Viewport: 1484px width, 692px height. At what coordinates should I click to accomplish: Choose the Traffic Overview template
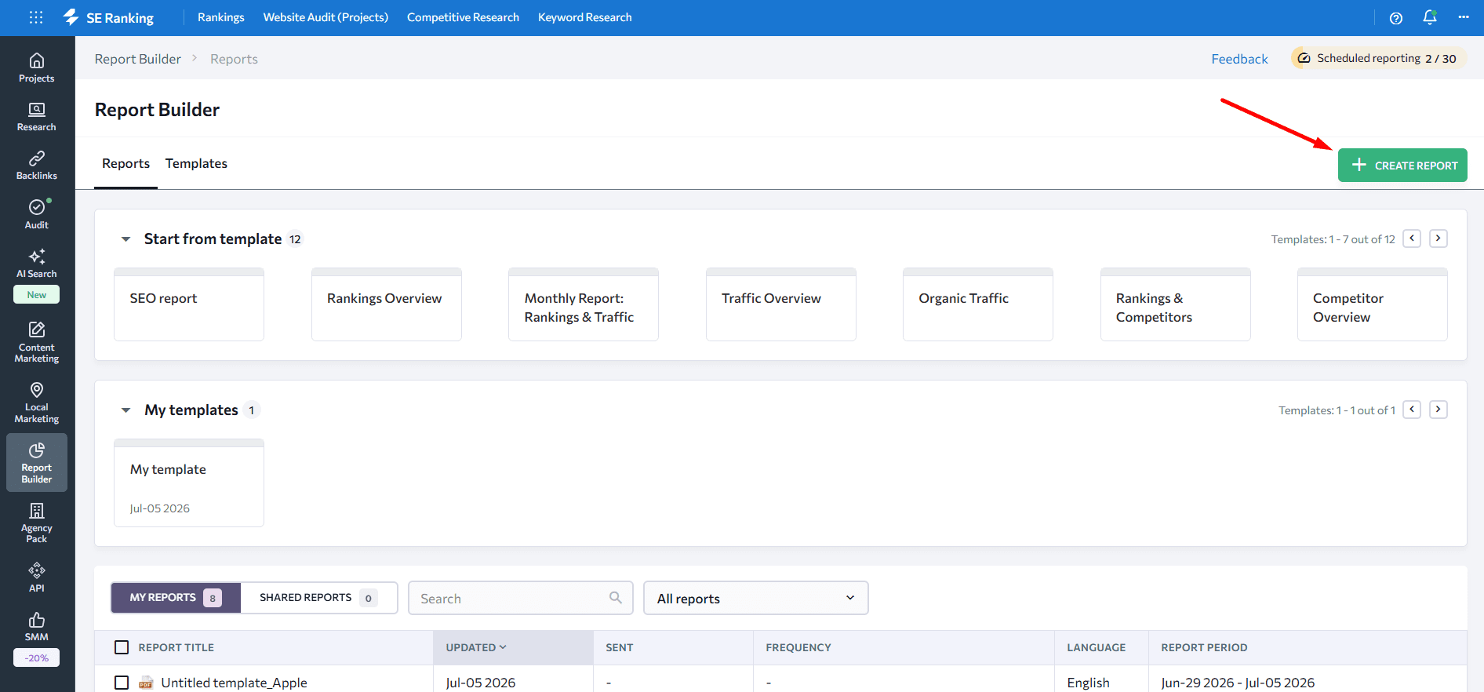tap(781, 304)
